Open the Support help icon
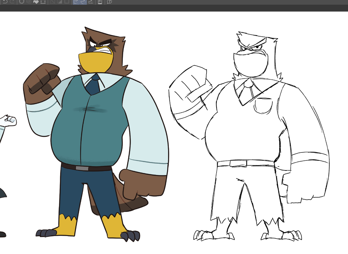The width and height of the screenshot is (348, 254). point(109,1)
